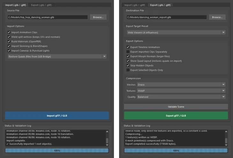Click 'Animation channel 85/86' log line
233x158 pixels.
(40, 134)
